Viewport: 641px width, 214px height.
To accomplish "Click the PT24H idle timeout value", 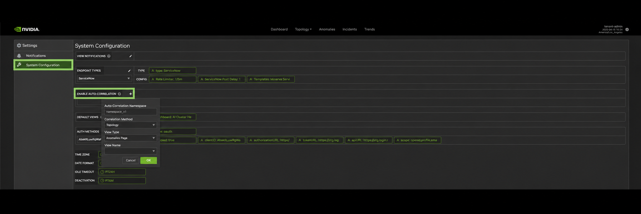I will click(x=122, y=172).
